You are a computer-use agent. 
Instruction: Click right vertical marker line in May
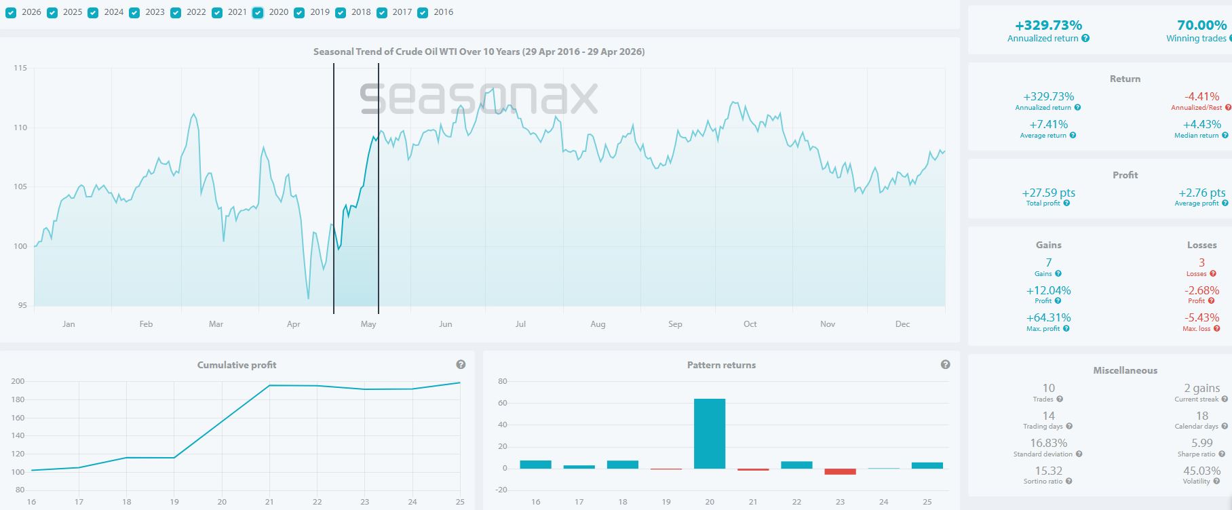[379, 189]
